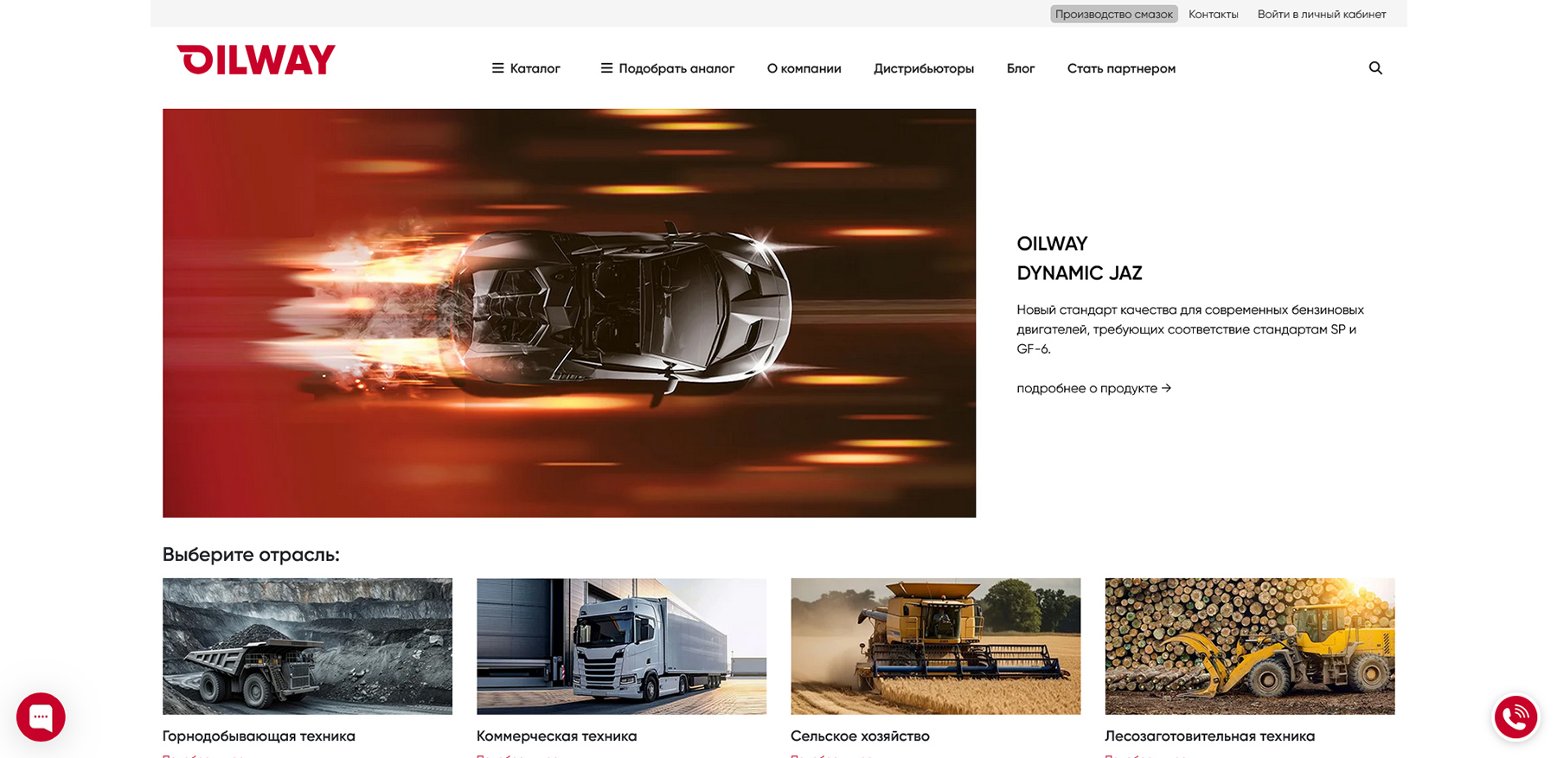This screenshot has height=758, width=1557.
Task: Click the hamburger icon beside Каталог
Action: [497, 68]
